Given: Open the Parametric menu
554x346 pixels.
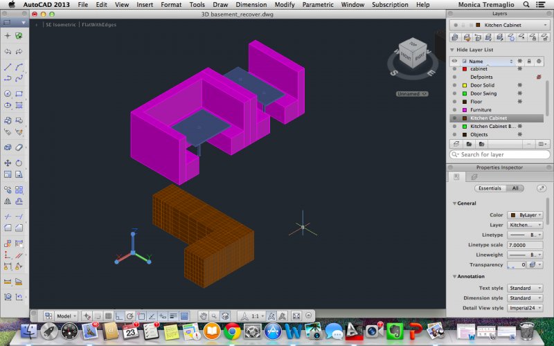Looking at the screenshot, I should [x=318, y=4].
